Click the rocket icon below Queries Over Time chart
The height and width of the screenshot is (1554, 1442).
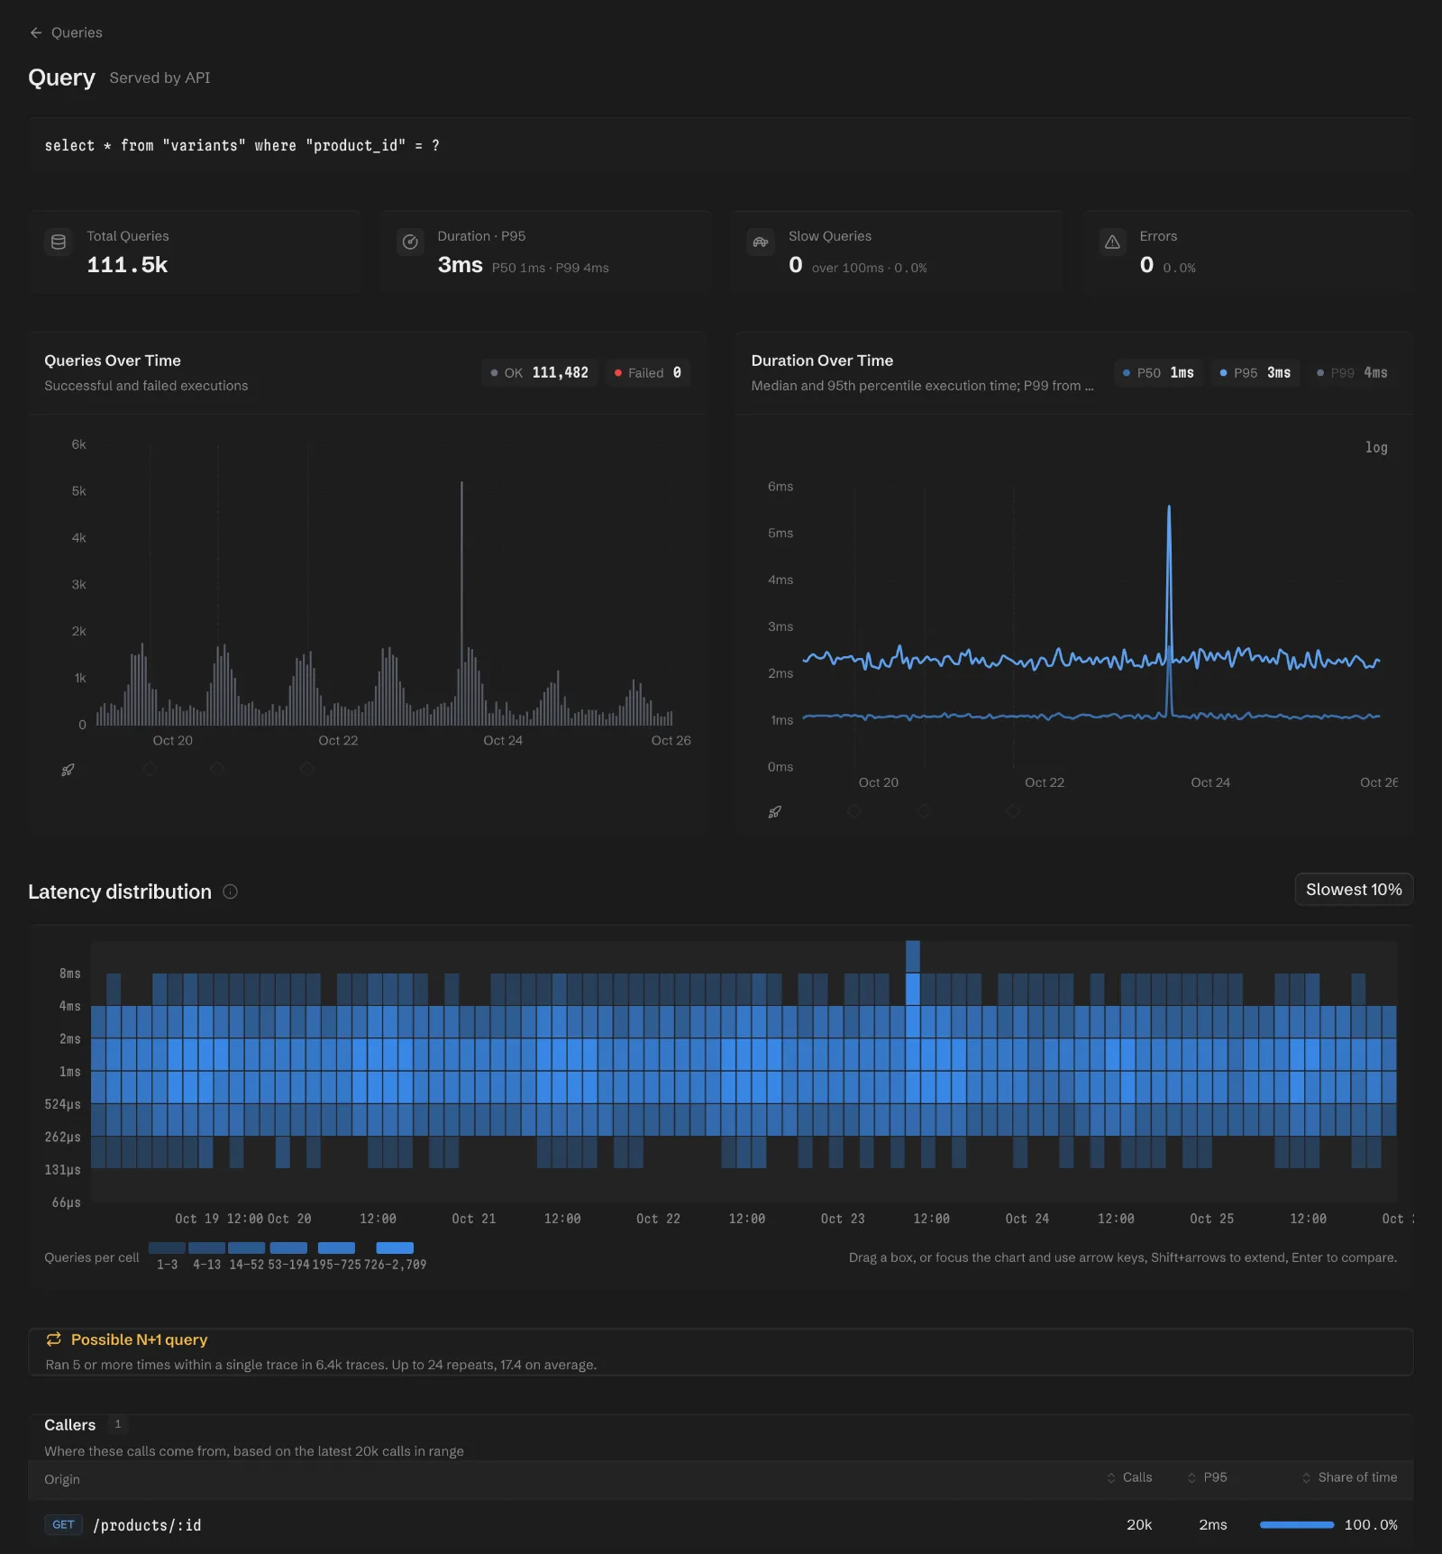click(x=68, y=770)
